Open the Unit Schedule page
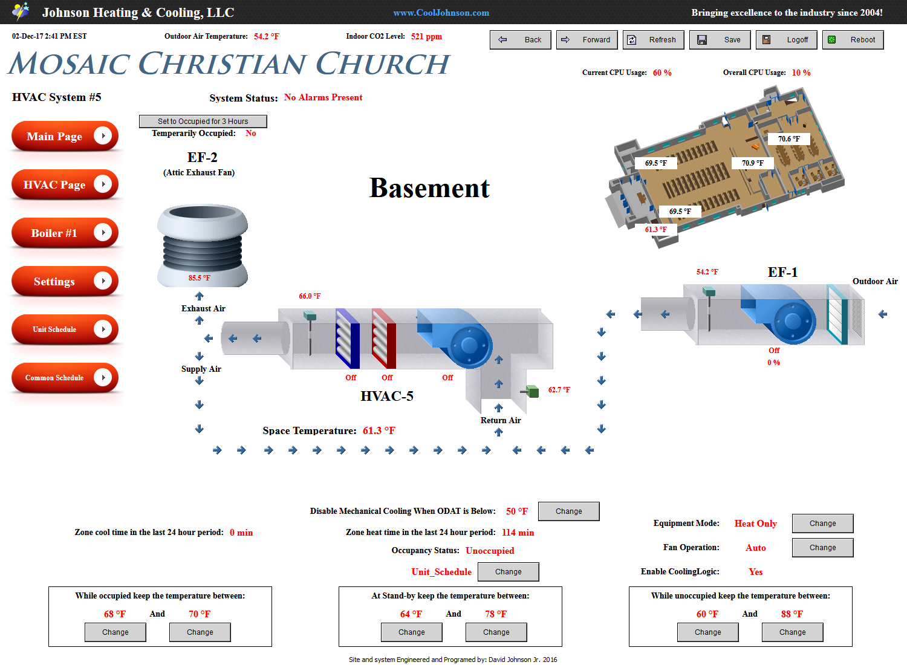This screenshot has height=665, width=907. [x=65, y=329]
